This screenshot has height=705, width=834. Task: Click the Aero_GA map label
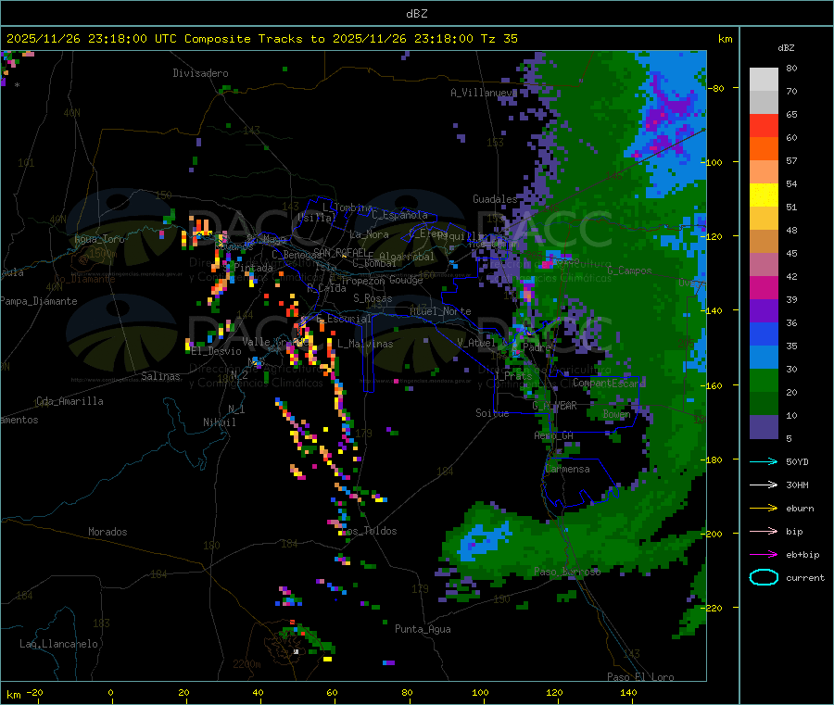[554, 435]
